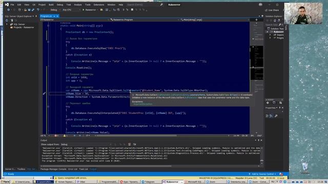Toggle word wrap in Output window

click(x=134, y=144)
